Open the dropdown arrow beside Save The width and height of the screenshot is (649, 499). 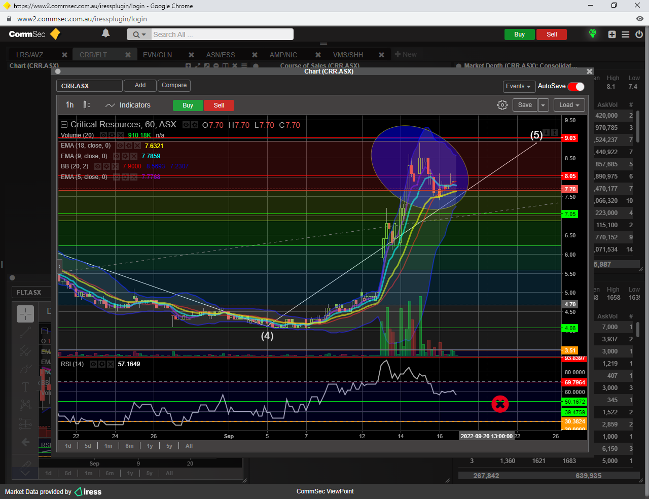pos(543,105)
